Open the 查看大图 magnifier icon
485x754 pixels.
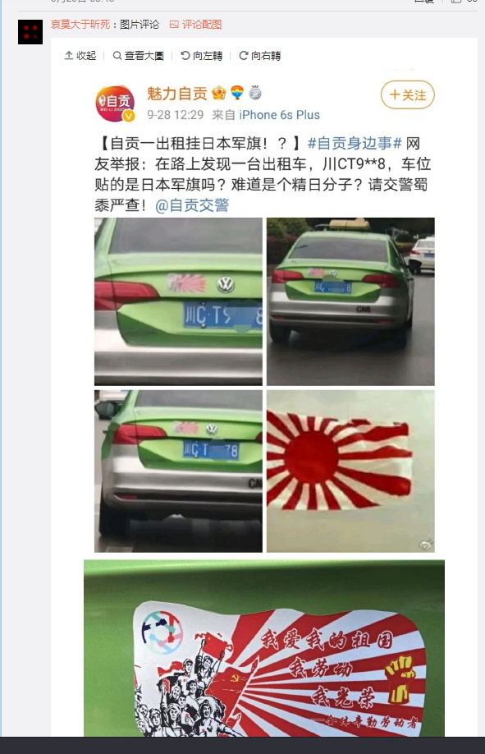point(117,56)
